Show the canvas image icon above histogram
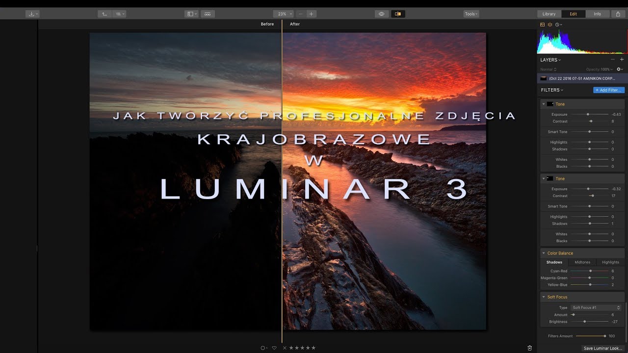Image resolution: width=628 pixels, height=353 pixels. point(543,25)
